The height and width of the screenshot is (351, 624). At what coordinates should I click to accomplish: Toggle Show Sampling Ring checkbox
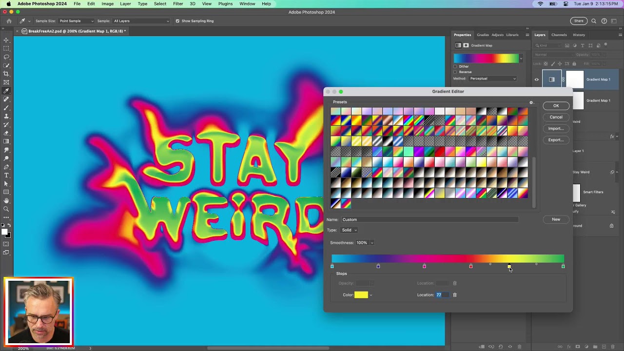(177, 21)
